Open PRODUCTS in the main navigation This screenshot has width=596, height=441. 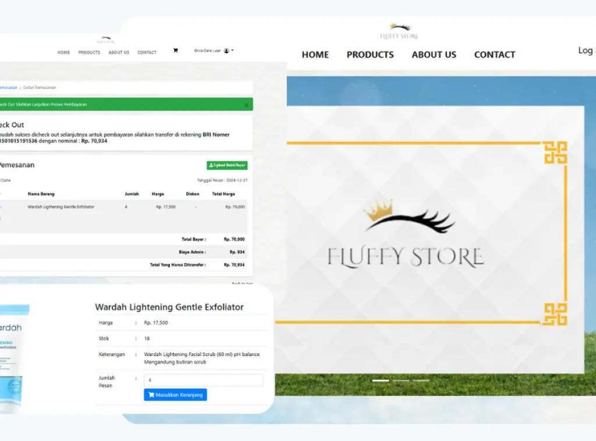[370, 55]
